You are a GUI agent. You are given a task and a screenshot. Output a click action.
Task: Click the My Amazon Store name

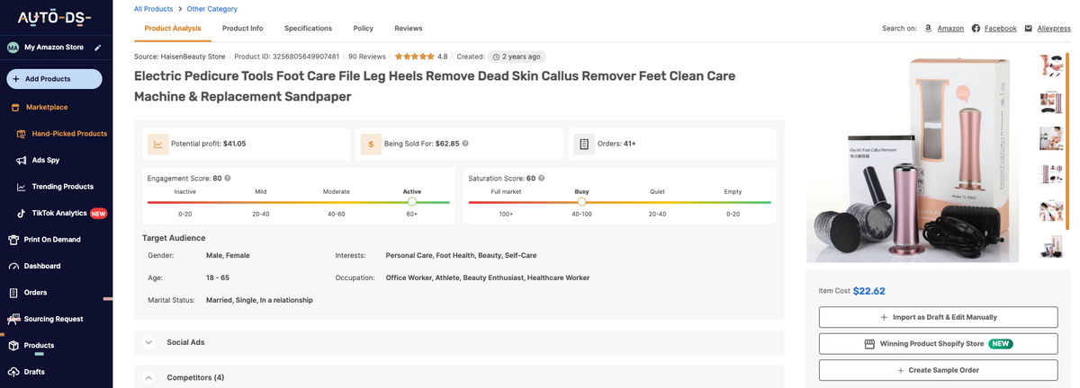(x=54, y=48)
